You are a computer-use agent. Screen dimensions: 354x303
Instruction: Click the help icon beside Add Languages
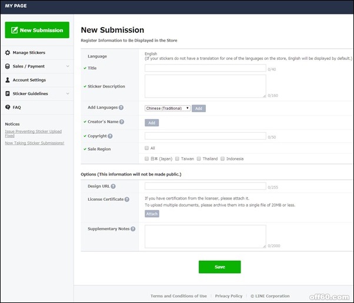click(121, 108)
